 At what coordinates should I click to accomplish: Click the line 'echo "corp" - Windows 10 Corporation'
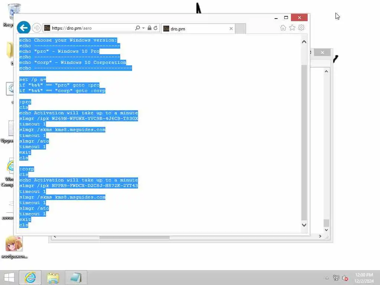[73, 62]
